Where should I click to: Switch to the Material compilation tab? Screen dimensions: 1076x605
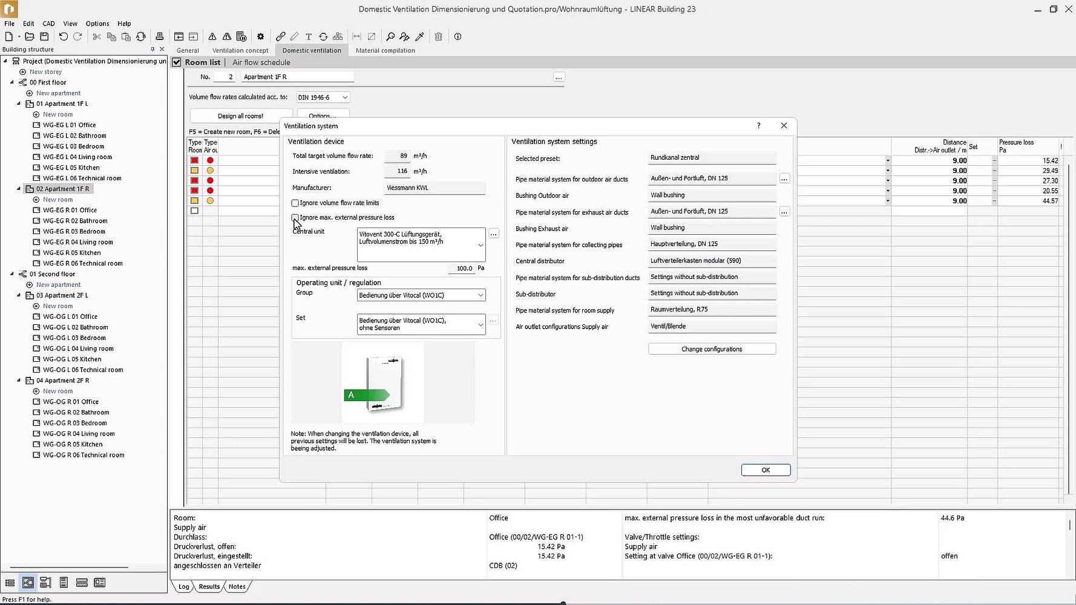385,51
